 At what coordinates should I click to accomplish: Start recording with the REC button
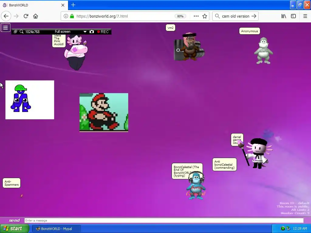coord(103,32)
